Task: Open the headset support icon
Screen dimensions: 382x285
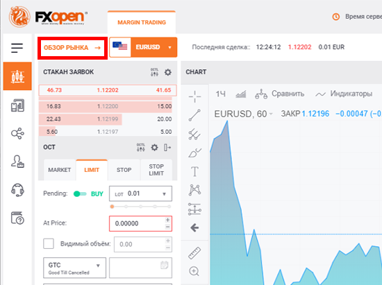Action: tap(17, 190)
